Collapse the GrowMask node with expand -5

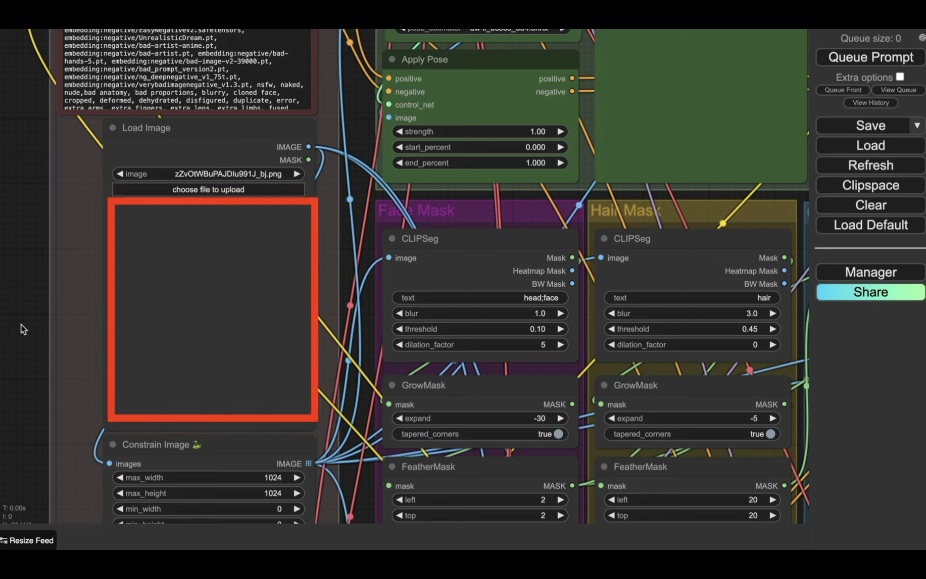coord(604,385)
